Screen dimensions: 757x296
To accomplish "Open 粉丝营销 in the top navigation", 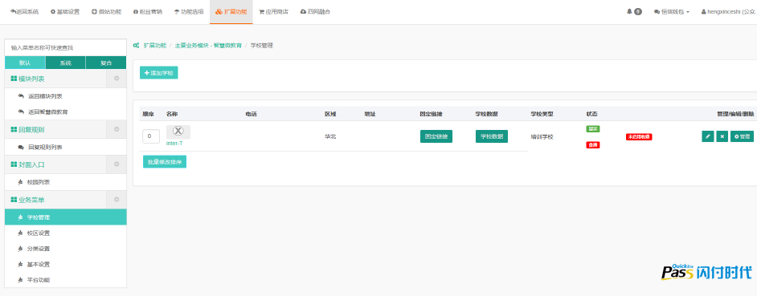I will 148,11.
